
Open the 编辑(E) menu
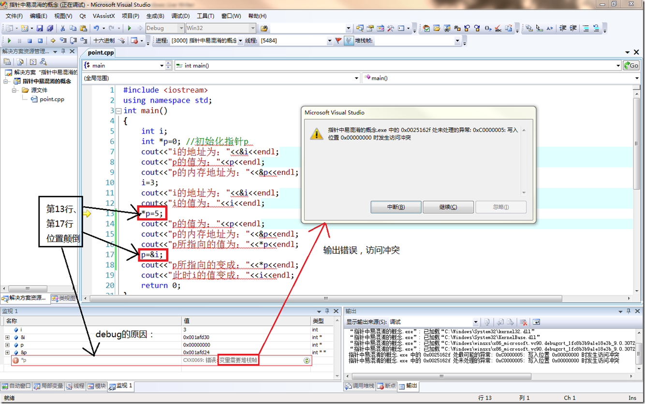pos(39,16)
